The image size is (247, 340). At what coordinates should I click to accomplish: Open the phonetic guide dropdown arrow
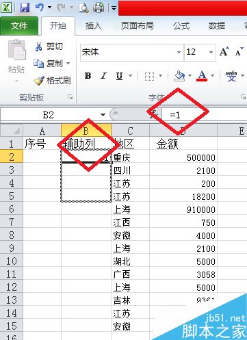click(x=243, y=75)
